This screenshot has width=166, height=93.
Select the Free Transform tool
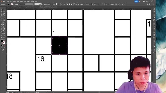pyautogui.click(x=4, y=25)
